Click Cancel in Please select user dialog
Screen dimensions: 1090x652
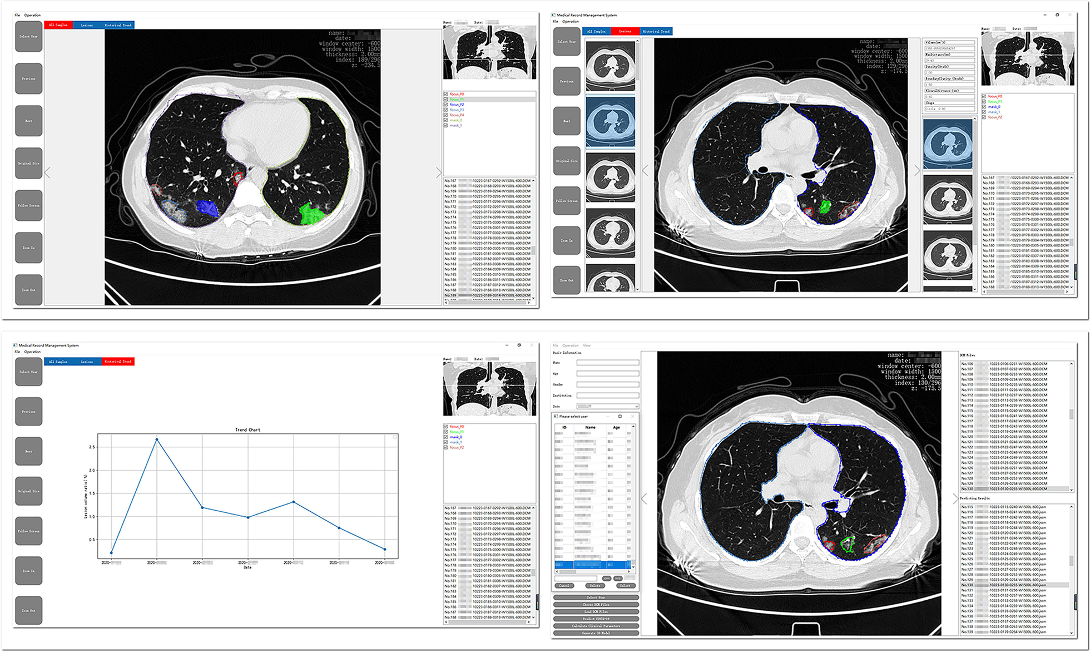(564, 586)
